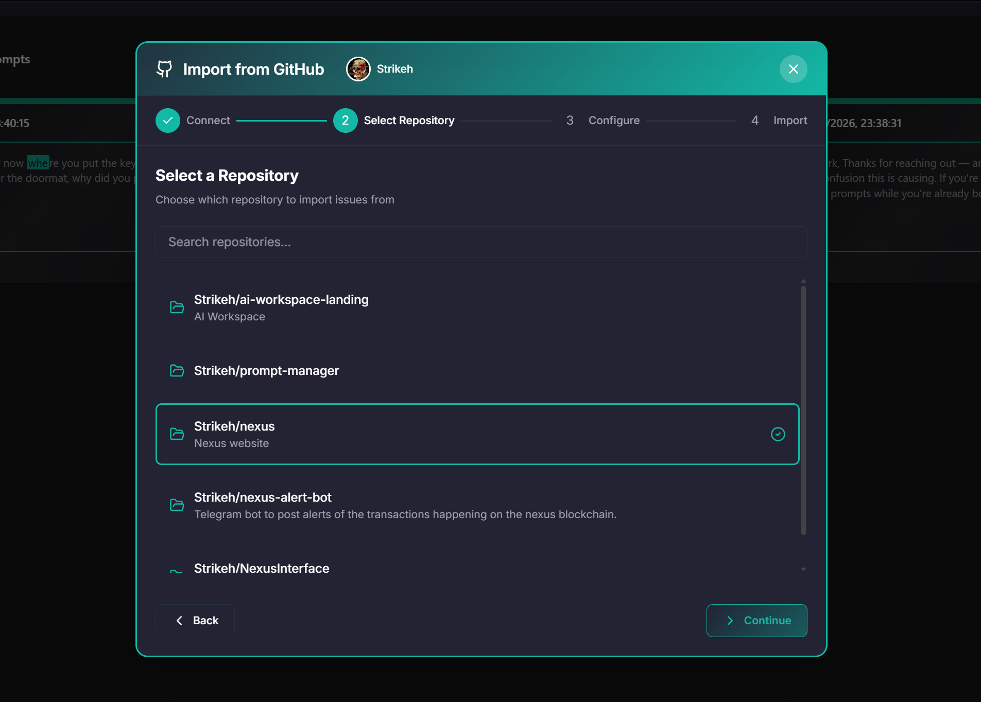Click the open folder icon beside Strikeh/nexus
The width and height of the screenshot is (981, 702).
(x=177, y=434)
